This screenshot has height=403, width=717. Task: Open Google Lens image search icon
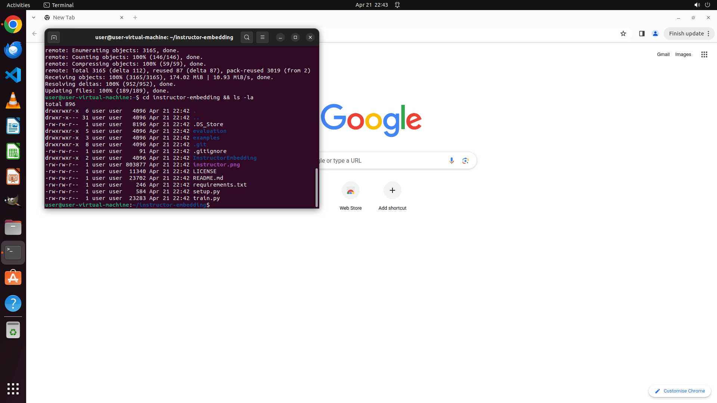click(x=465, y=160)
